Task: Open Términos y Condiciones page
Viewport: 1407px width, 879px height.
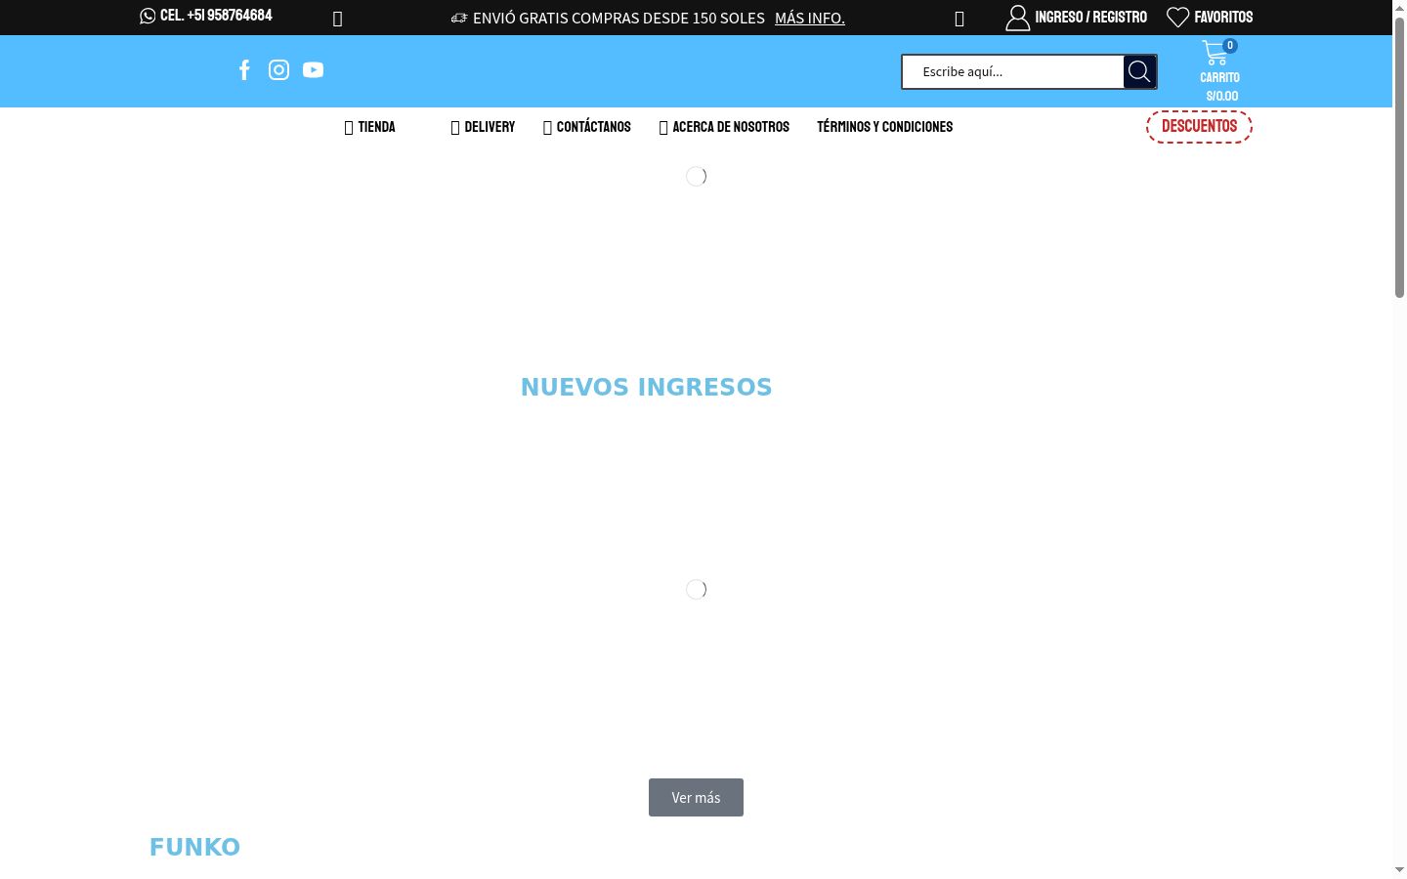Action: 885,127
